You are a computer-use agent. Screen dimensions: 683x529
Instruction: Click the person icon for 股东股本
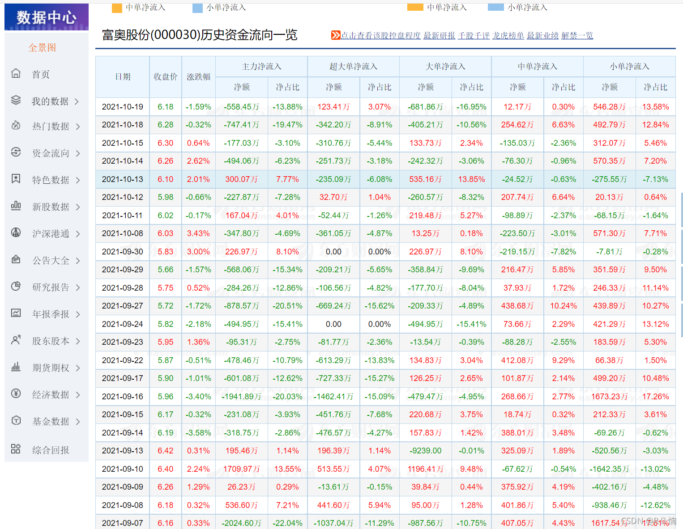point(16,340)
